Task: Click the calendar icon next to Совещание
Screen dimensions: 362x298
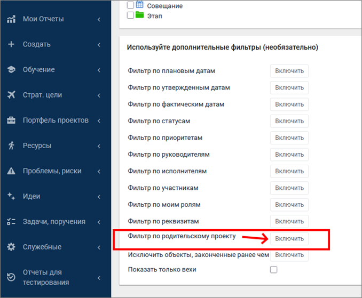Action: click(140, 4)
